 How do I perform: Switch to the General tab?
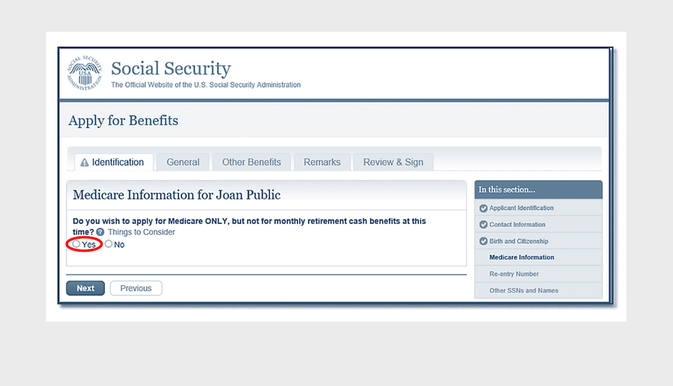(x=182, y=161)
